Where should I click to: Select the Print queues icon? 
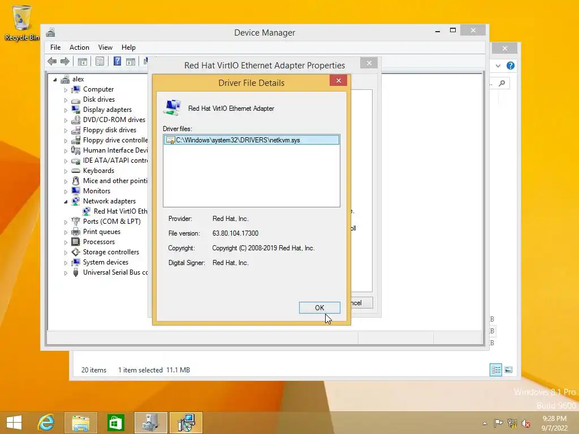point(76,232)
